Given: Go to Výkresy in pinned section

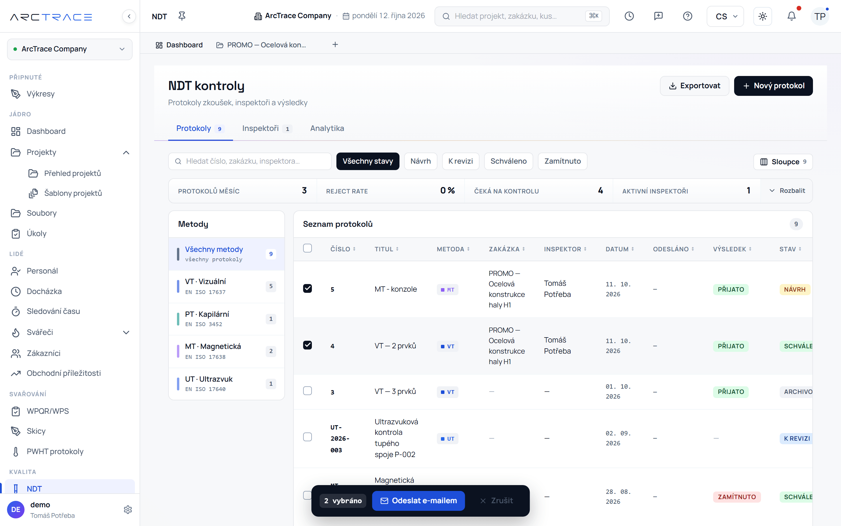Looking at the screenshot, I should (69, 94).
